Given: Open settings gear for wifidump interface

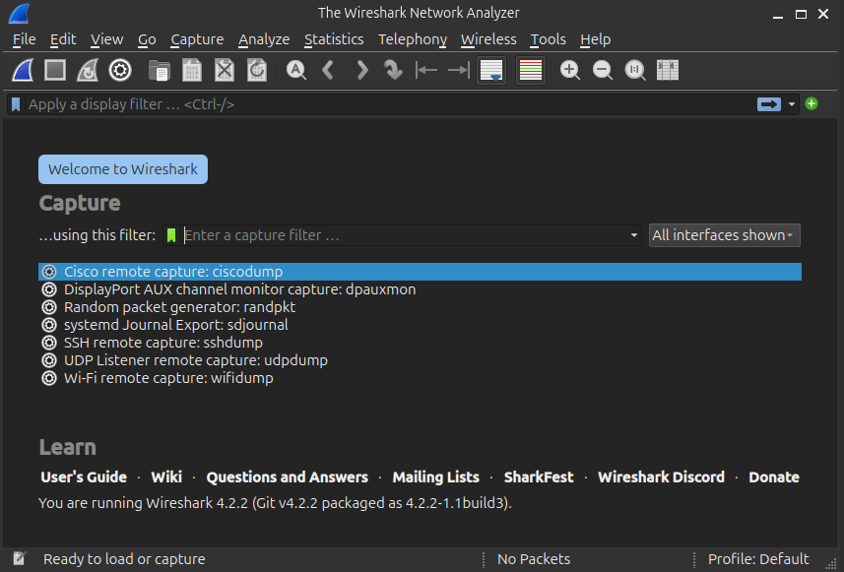Looking at the screenshot, I should tap(49, 378).
